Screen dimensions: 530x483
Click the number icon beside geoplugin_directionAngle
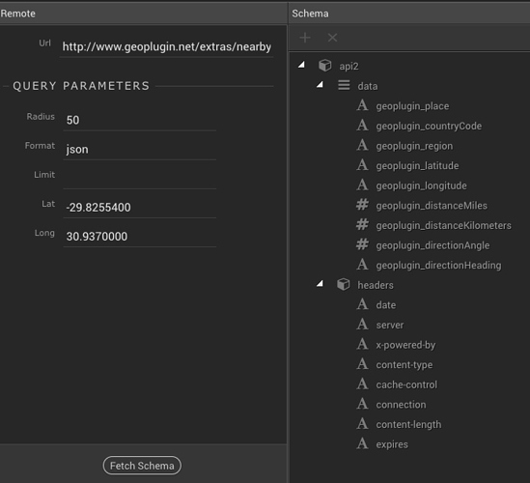coord(362,244)
